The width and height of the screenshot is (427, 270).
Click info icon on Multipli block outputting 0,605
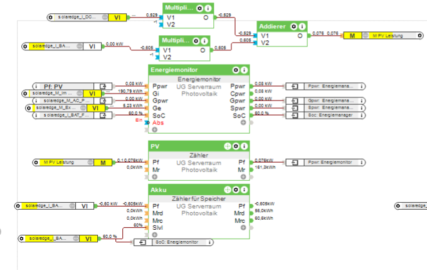[x=204, y=41]
